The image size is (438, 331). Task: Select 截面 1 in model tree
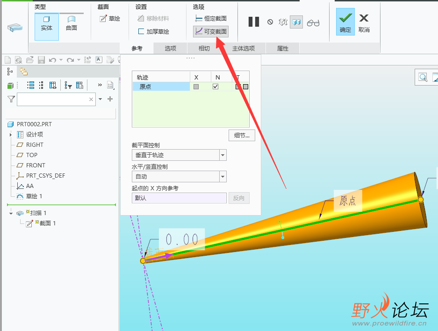pos(47,223)
